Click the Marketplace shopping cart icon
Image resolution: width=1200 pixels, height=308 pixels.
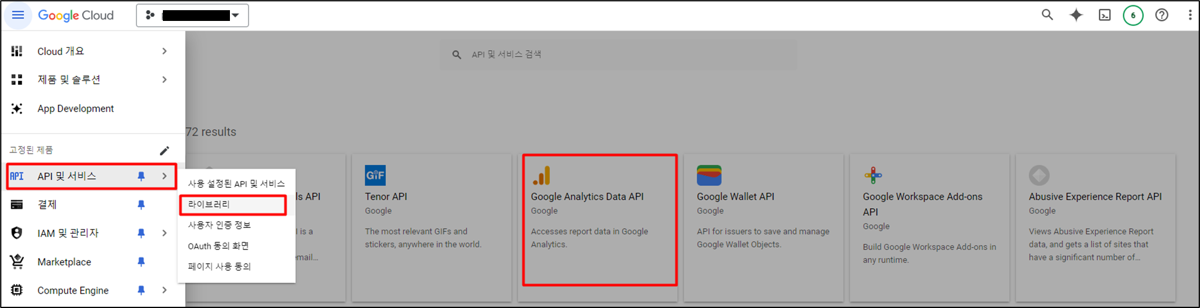pyautogui.click(x=17, y=261)
